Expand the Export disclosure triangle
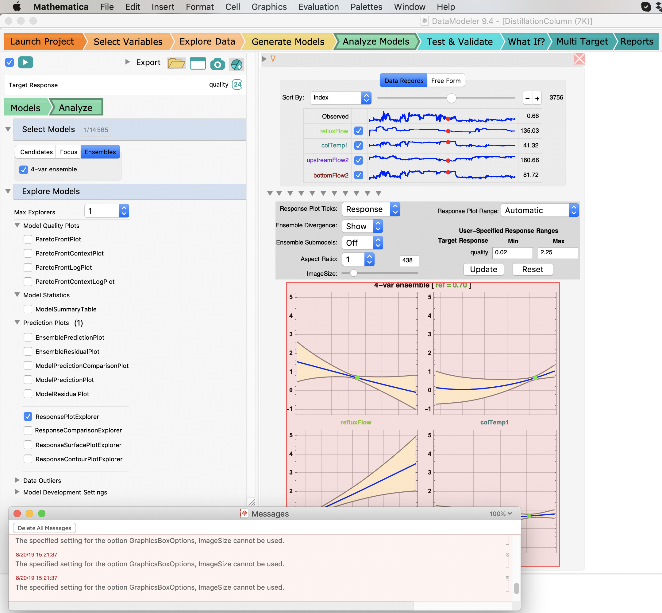The width and height of the screenshot is (662, 613). [127, 62]
